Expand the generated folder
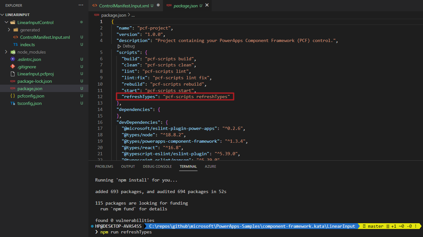Screen dimensions: 423x237 click(9, 30)
